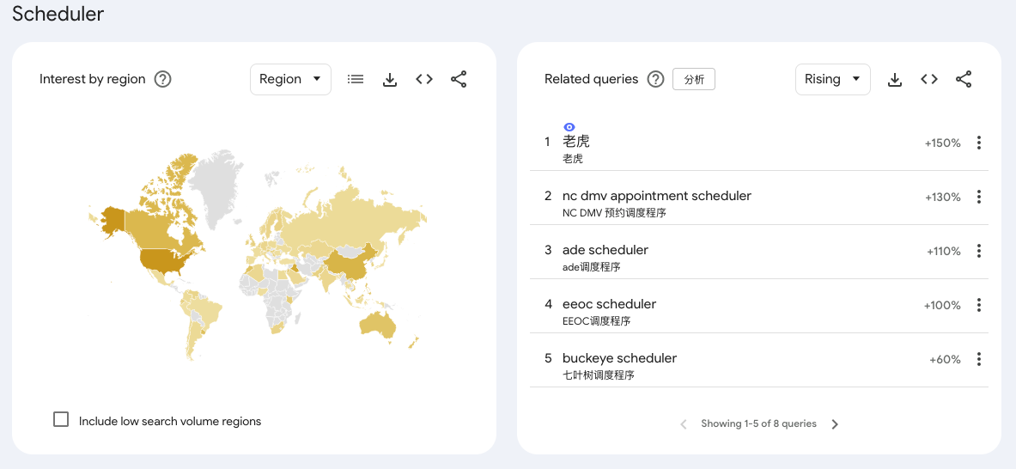Toggle the eye icon above 老虎 query
The width and height of the screenshot is (1016, 469).
569,127
